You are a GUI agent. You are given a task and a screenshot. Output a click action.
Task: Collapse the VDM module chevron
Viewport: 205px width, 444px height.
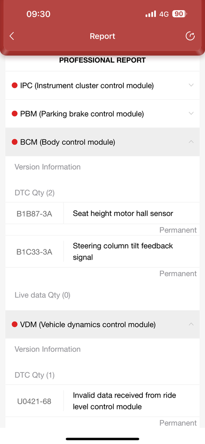[x=191, y=324]
